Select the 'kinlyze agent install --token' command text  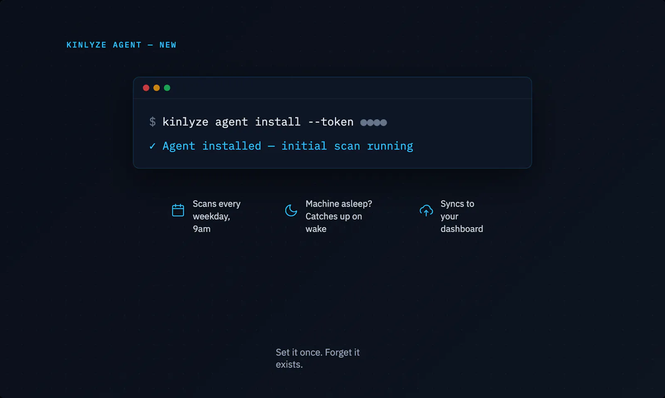click(x=258, y=122)
